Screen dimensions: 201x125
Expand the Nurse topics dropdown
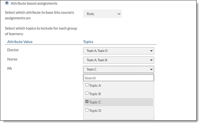[118, 60]
